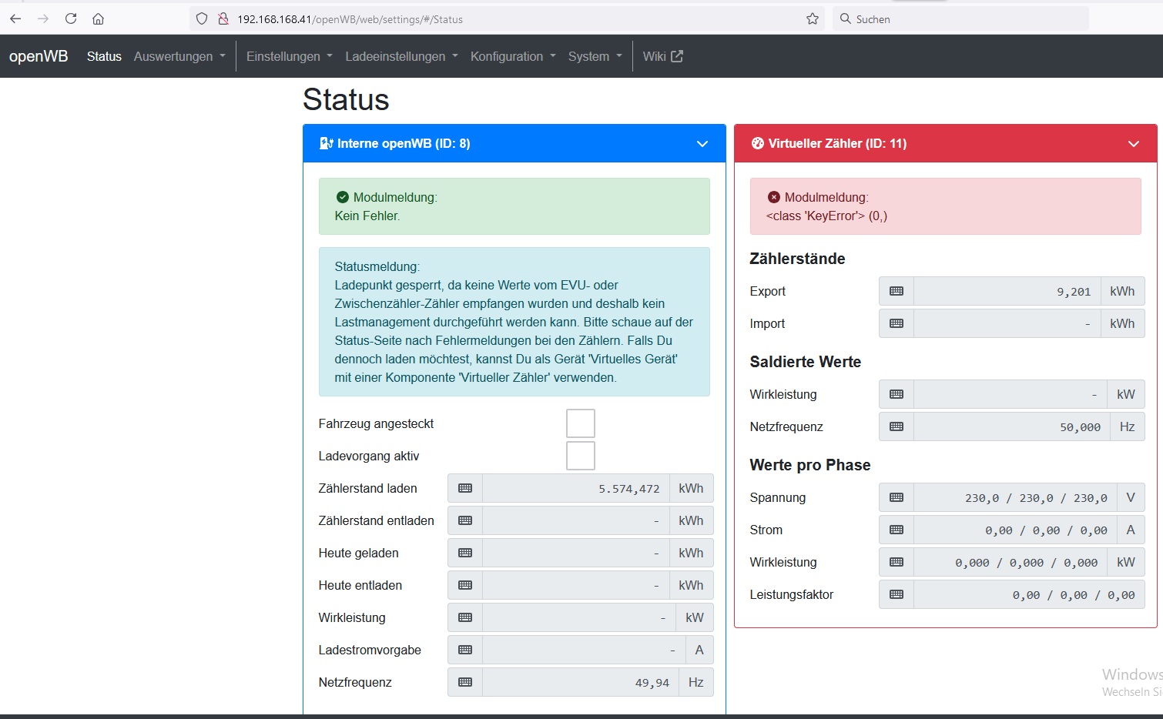Click keyboard icon in Saldierte Werte Wirkleistung row
The height and width of the screenshot is (719, 1163).
pos(897,394)
